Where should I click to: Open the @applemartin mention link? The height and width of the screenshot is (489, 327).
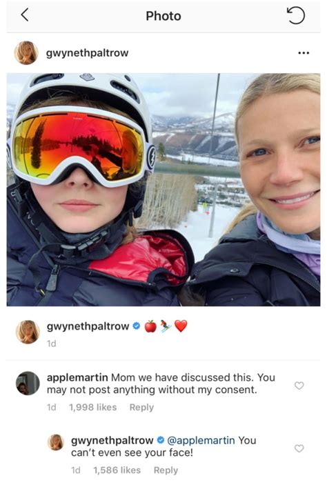pyautogui.click(x=201, y=440)
